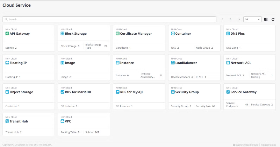The height and width of the screenshot is (147, 280).
Task: Open the Certificate Manager card title
Action: [x=136, y=34]
